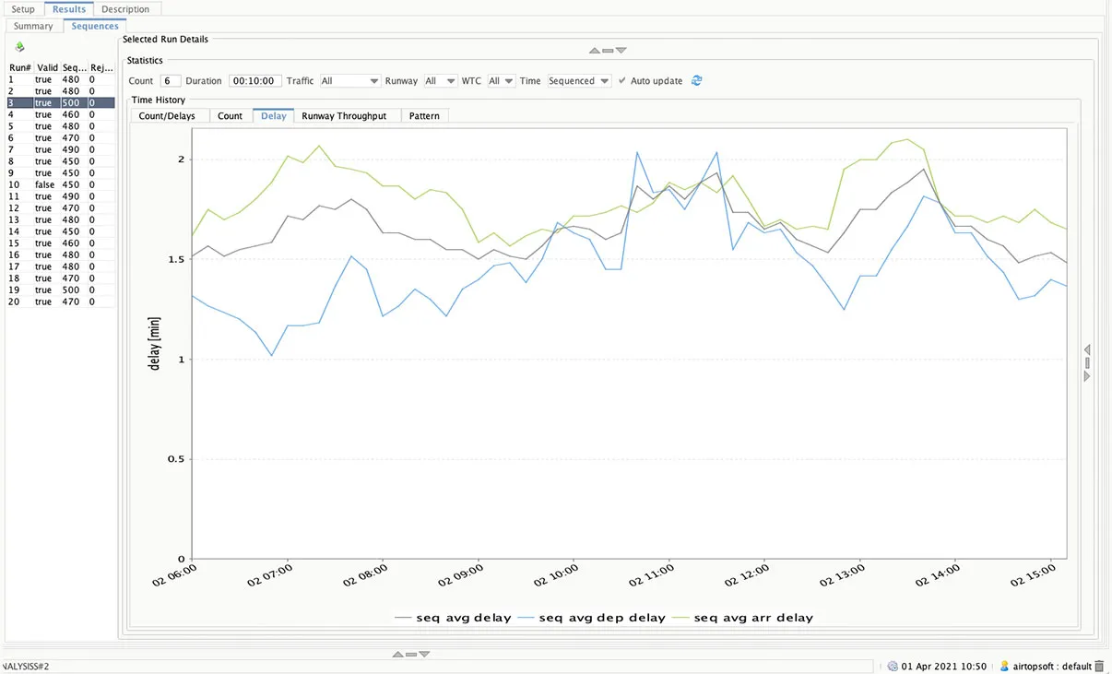Click the Count input field
The height and width of the screenshot is (674, 1112).
coord(170,81)
